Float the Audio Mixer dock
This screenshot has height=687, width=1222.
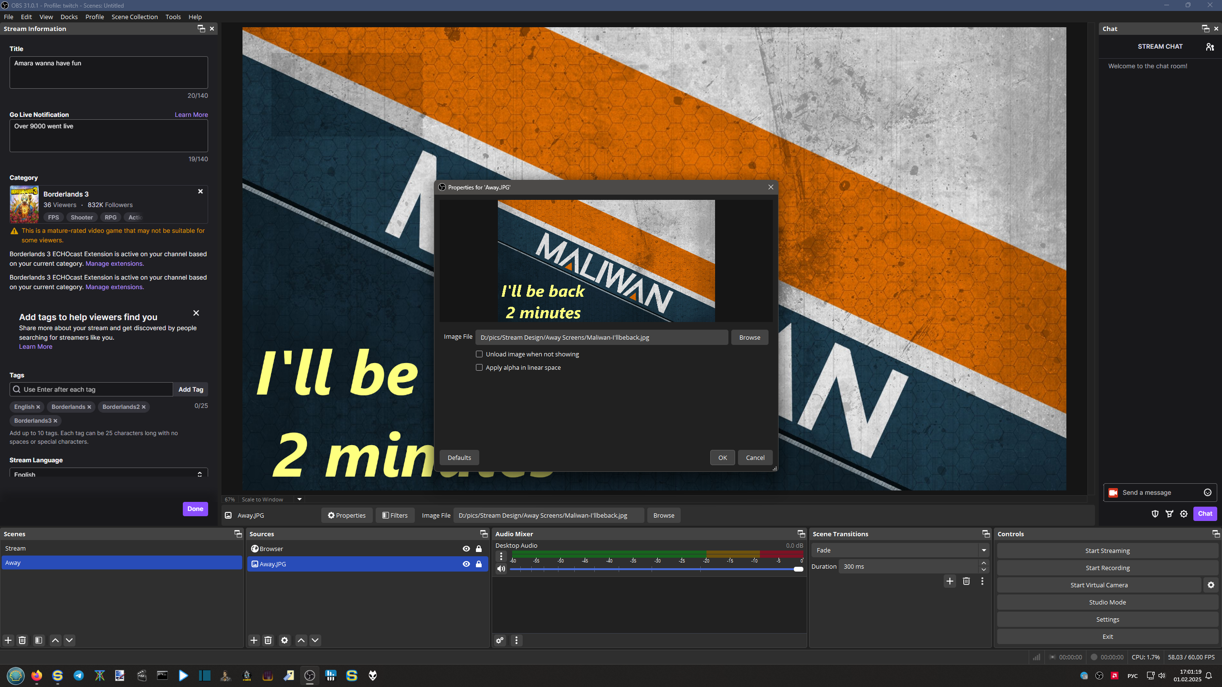pos(801,534)
